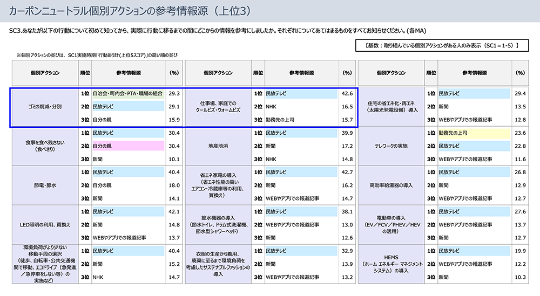Click NHK in the 移動手段の選択 row

tap(98, 277)
